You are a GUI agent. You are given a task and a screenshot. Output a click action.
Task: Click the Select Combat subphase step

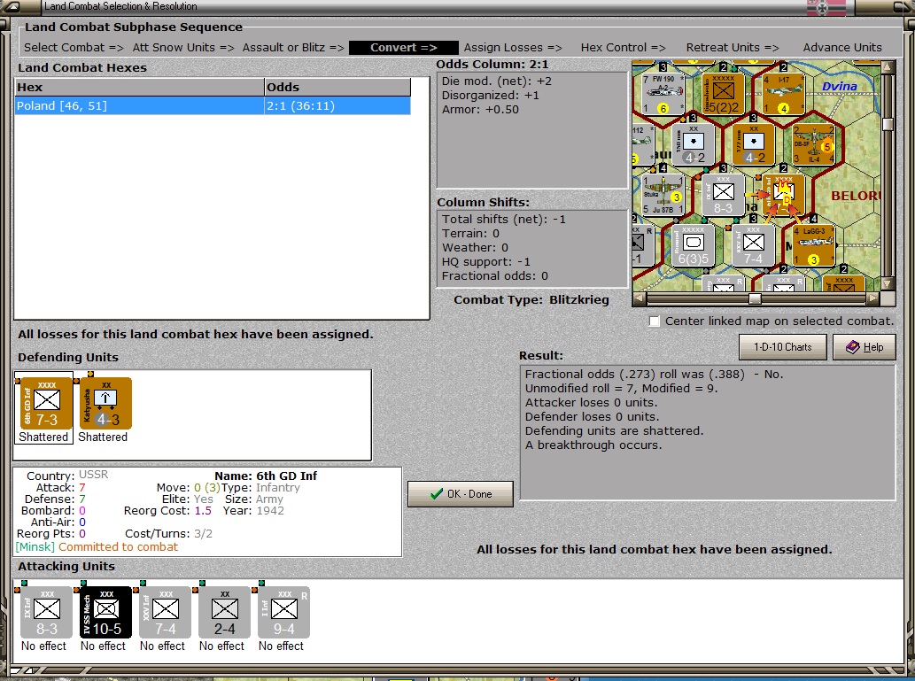[x=74, y=48]
